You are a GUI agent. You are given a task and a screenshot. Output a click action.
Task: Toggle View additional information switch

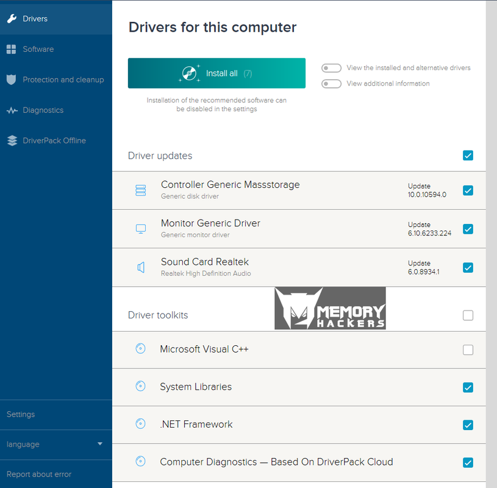point(331,84)
